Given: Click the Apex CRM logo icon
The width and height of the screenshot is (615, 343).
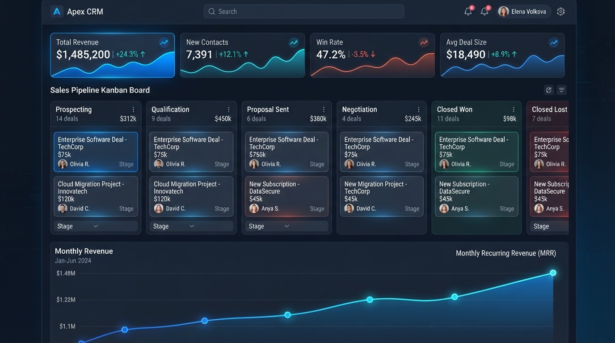Looking at the screenshot, I should [57, 12].
